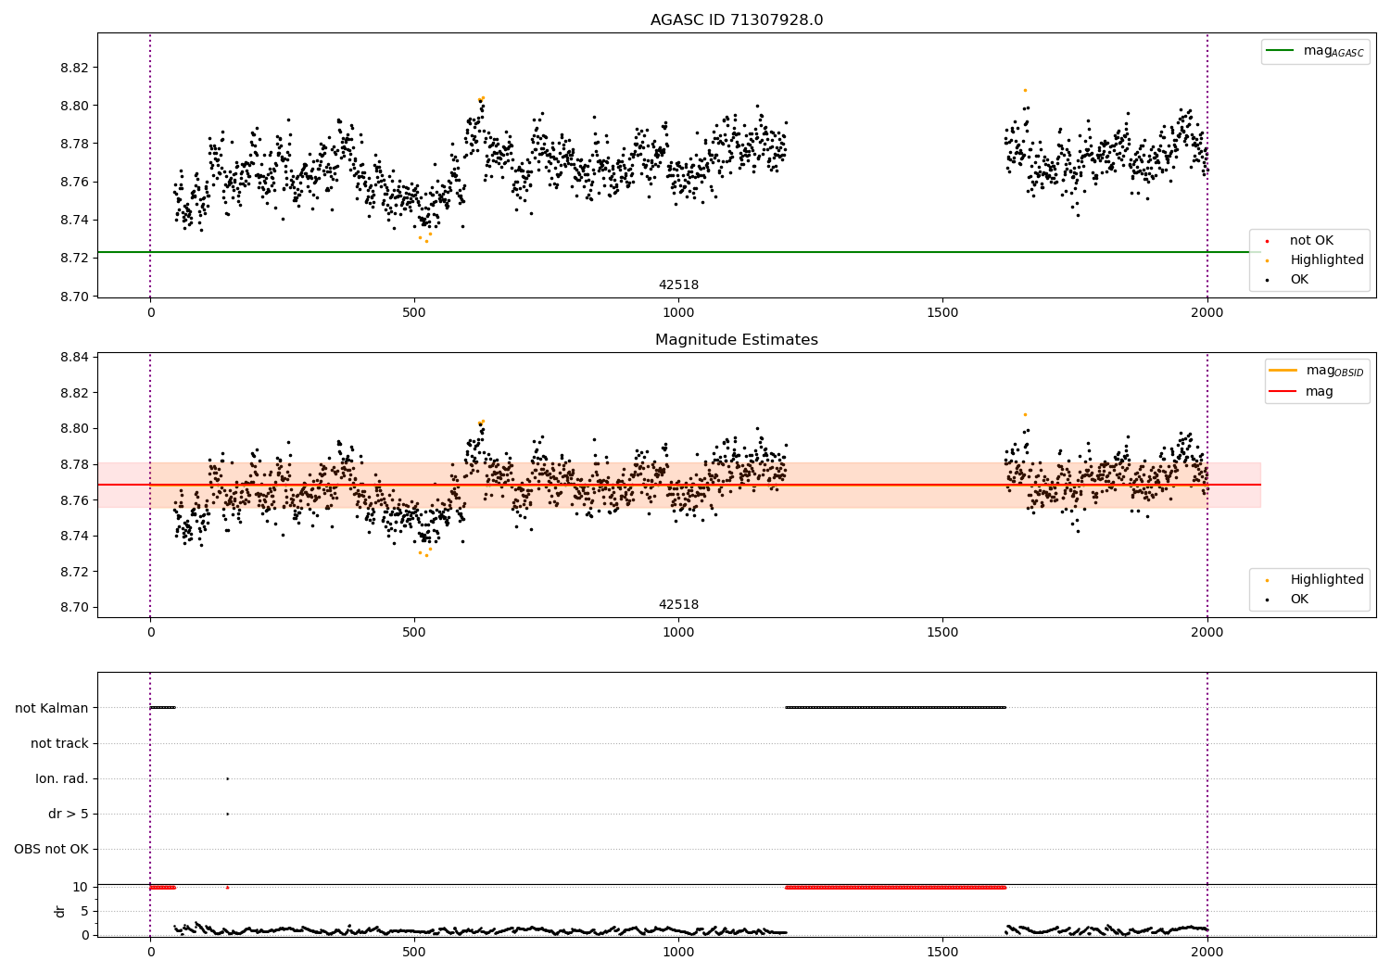This screenshot has width=1390, height=973.
Task: Click the 'dr > 5' y-axis label
Action: [69, 814]
